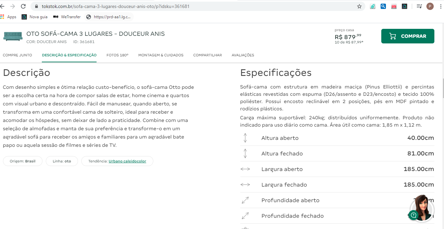The width and height of the screenshot is (444, 229).
Task: Open the dark document-convert extension
Action: pos(405,6)
